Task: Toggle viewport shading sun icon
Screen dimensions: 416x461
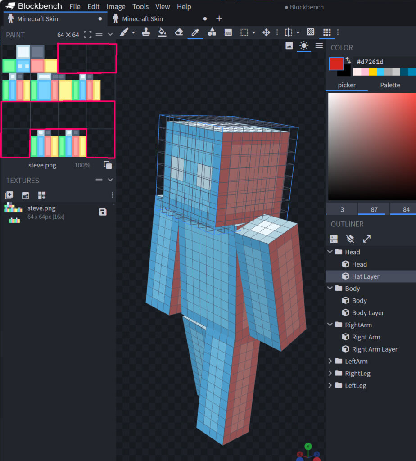Action: [x=304, y=45]
